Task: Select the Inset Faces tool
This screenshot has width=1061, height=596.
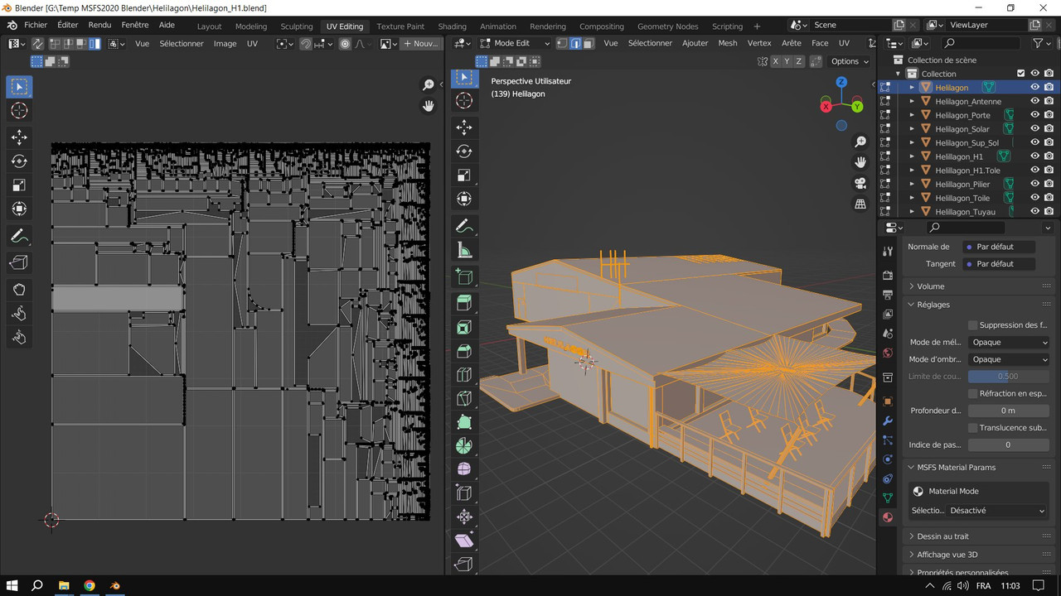Action: tap(464, 327)
